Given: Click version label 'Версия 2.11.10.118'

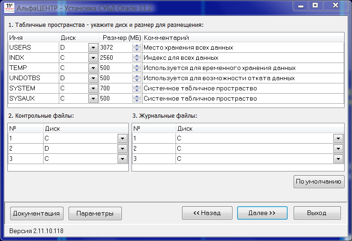Looking at the screenshot, I should (x=37, y=231).
